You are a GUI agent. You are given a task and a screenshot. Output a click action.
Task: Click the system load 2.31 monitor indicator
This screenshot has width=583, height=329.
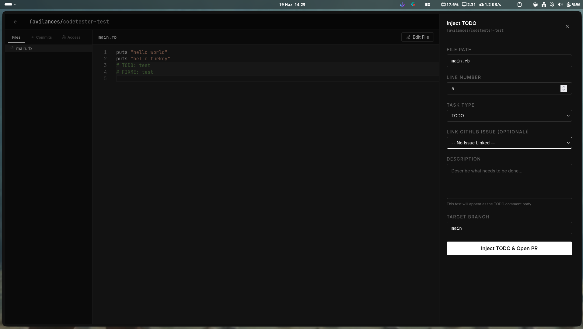(469, 5)
